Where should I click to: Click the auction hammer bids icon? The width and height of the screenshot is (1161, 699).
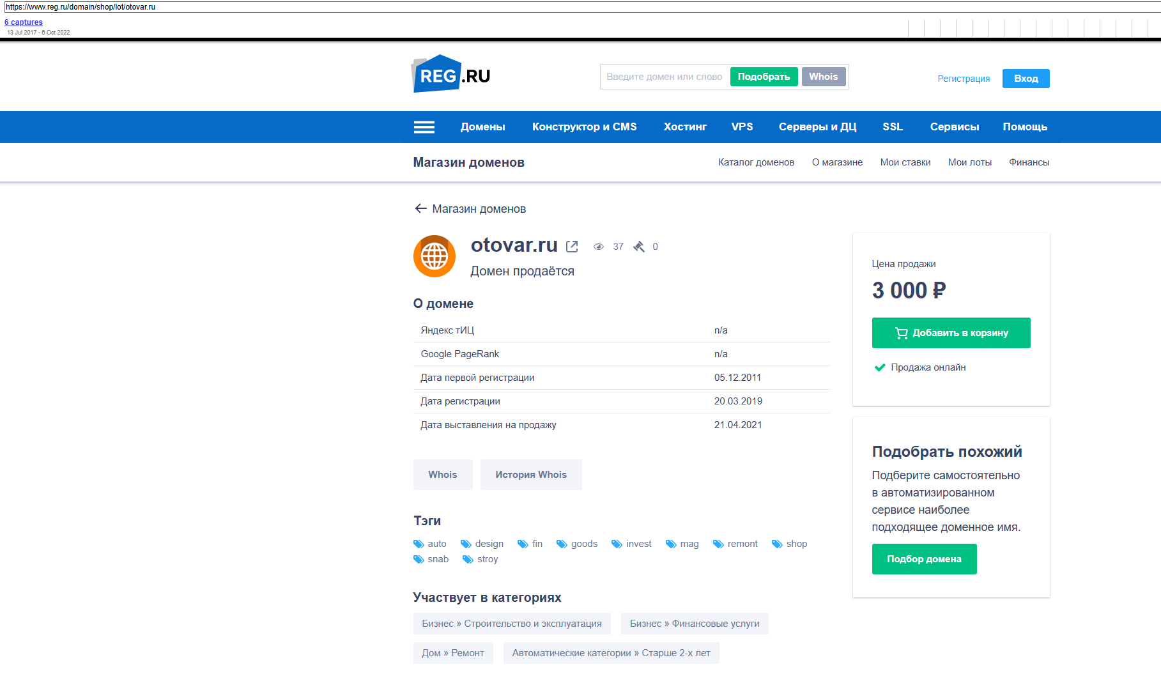tap(639, 247)
